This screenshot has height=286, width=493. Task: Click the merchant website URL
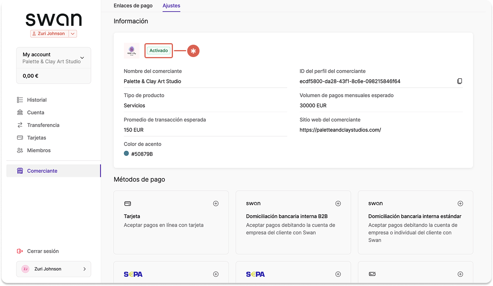pyautogui.click(x=340, y=130)
